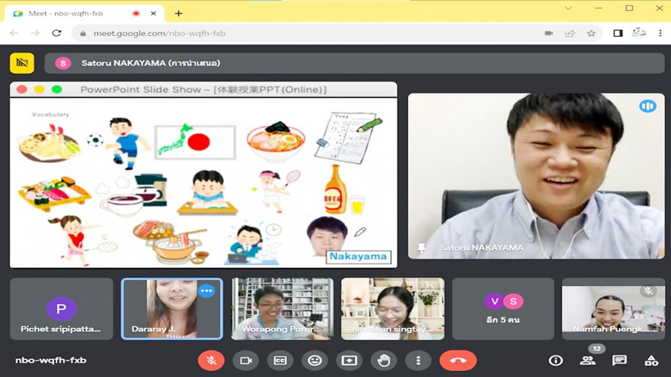Open the meeting details info icon
Viewport: 671px width, 377px height.
click(556, 360)
